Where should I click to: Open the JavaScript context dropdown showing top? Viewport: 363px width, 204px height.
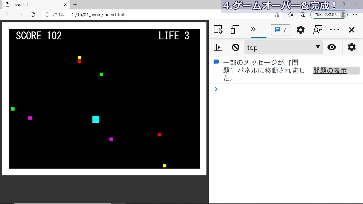[x=283, y=47]
